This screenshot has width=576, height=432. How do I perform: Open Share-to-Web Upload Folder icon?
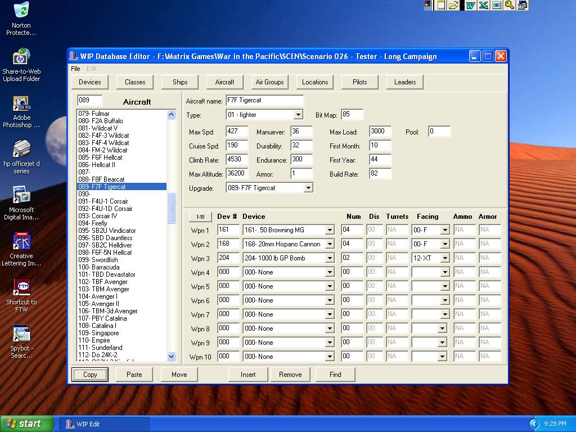pos(21,65)
